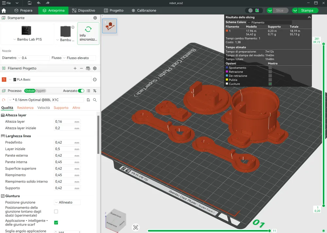Reset process preset changes orange arrow icon

(3, 100)
